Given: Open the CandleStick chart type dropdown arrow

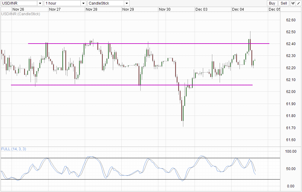Looking at the screenshot, I should coord(127,3).
